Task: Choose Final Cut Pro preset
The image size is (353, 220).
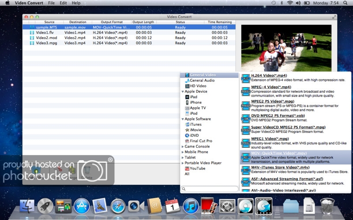Action: [199, 141]
